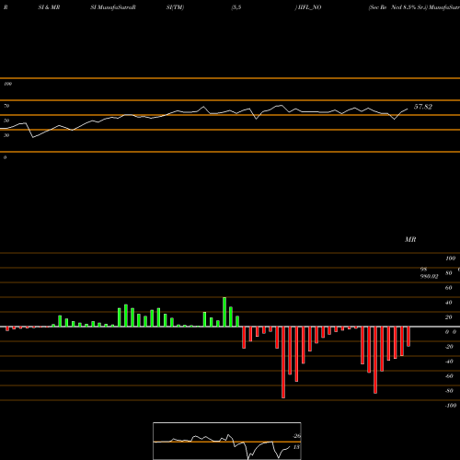
Task: Select the 980.92 value label
Action: pyautogui.click(x=429, y=276)
